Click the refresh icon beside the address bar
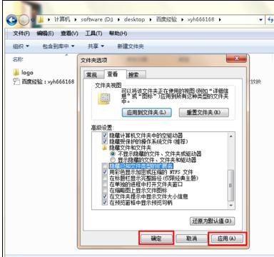Image resolution: width=274 pixels, height=257 pixels. pos(270,20)
